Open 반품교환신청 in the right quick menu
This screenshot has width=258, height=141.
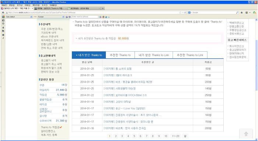coord(237,26)
